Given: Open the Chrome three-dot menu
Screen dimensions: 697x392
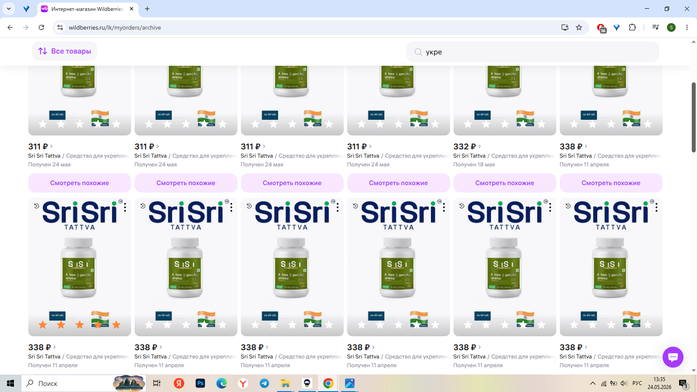Looking at the screenshot, I should [687, 27].
